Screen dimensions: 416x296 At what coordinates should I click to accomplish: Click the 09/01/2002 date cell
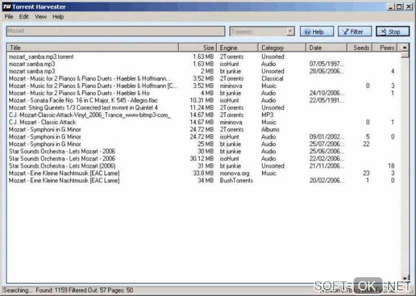click(327, 137)
